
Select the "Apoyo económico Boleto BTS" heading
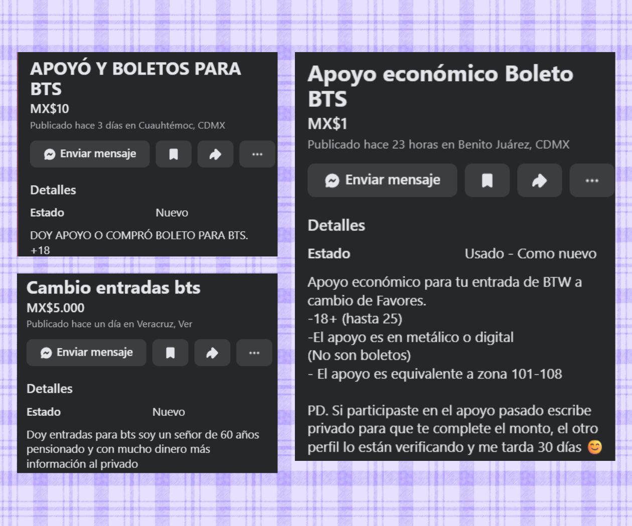point(440,86)
